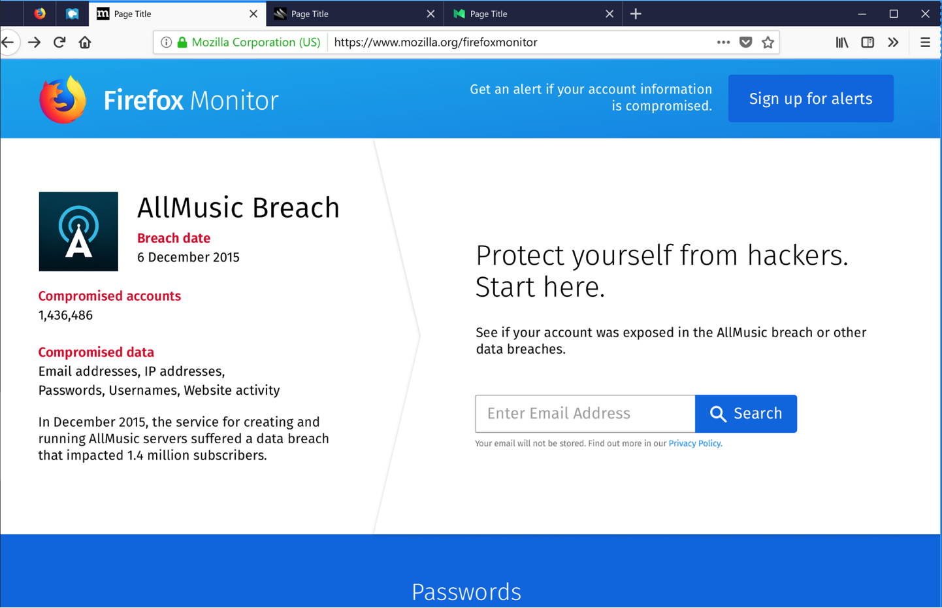Open a new tab with plus button
Viewport: 942px width, 608px height.
(636, 14)
